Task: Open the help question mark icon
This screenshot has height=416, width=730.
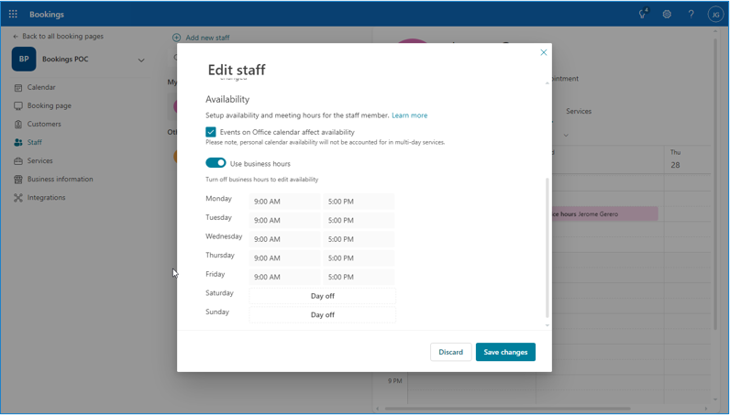Action: coord(691,15)
